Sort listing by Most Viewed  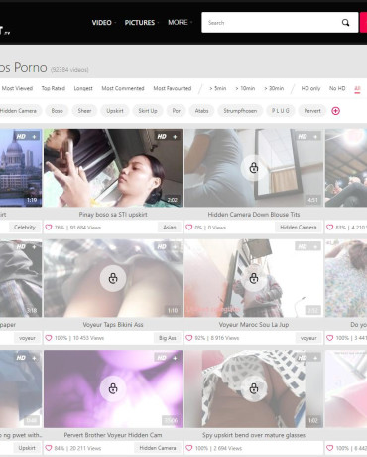[17, 88]
